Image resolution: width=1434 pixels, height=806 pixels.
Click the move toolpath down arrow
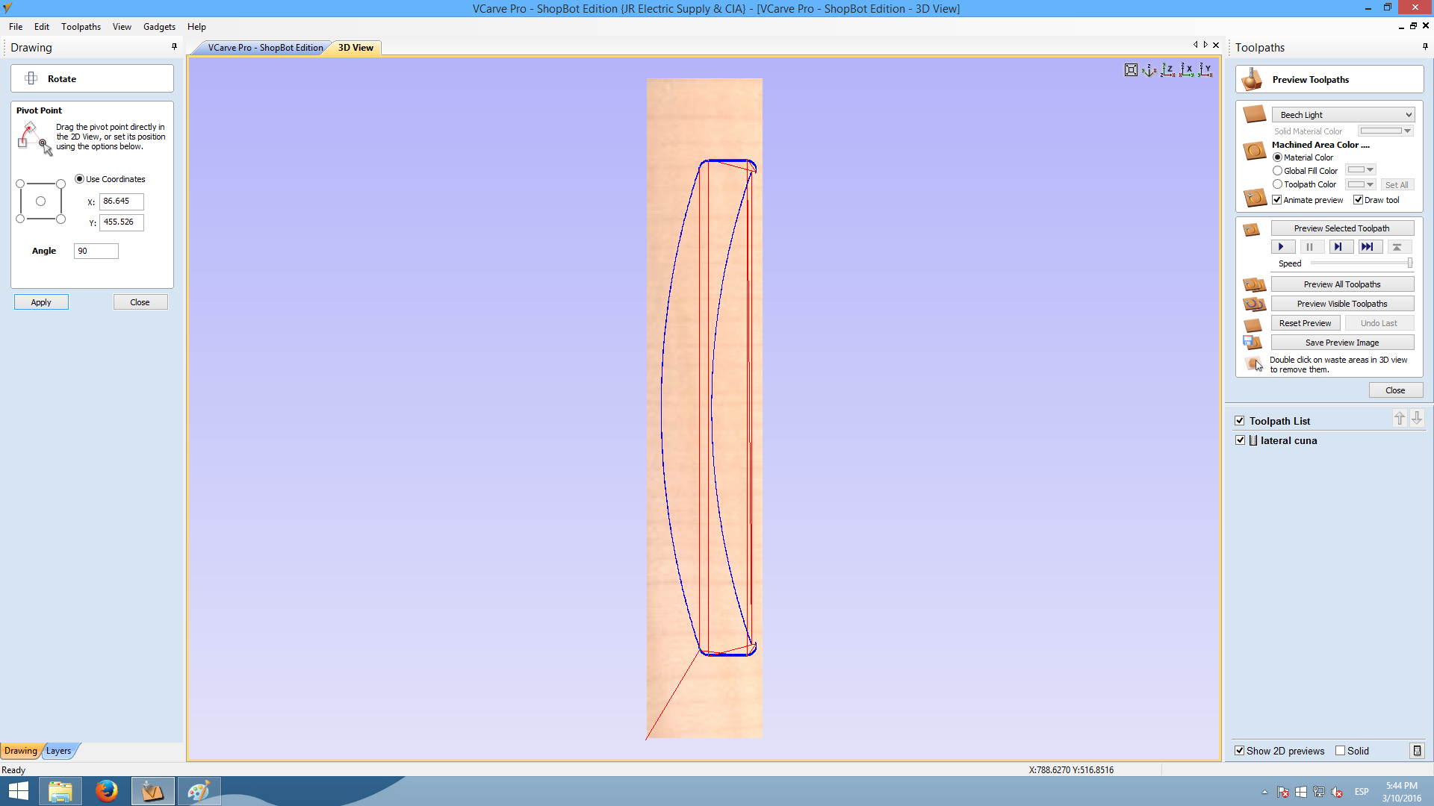click(x=1417, y=419)
